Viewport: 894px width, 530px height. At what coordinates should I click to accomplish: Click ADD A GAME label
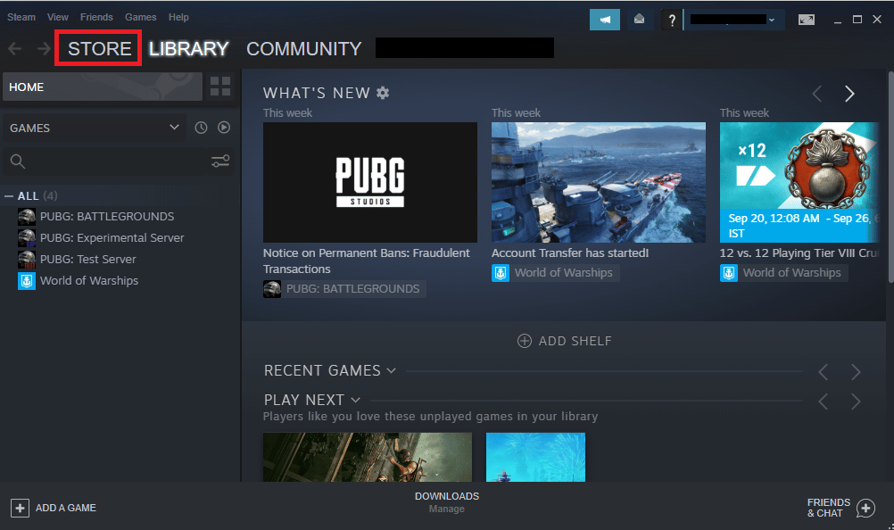click(65, 508)
